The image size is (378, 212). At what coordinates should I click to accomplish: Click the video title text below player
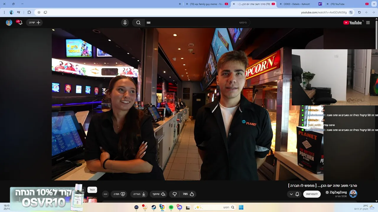pos(322,185)
